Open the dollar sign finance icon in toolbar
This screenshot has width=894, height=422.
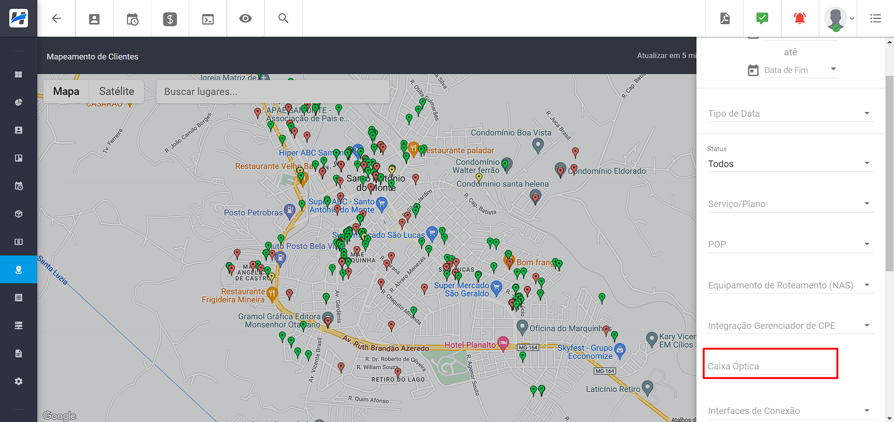coord(170,19)
